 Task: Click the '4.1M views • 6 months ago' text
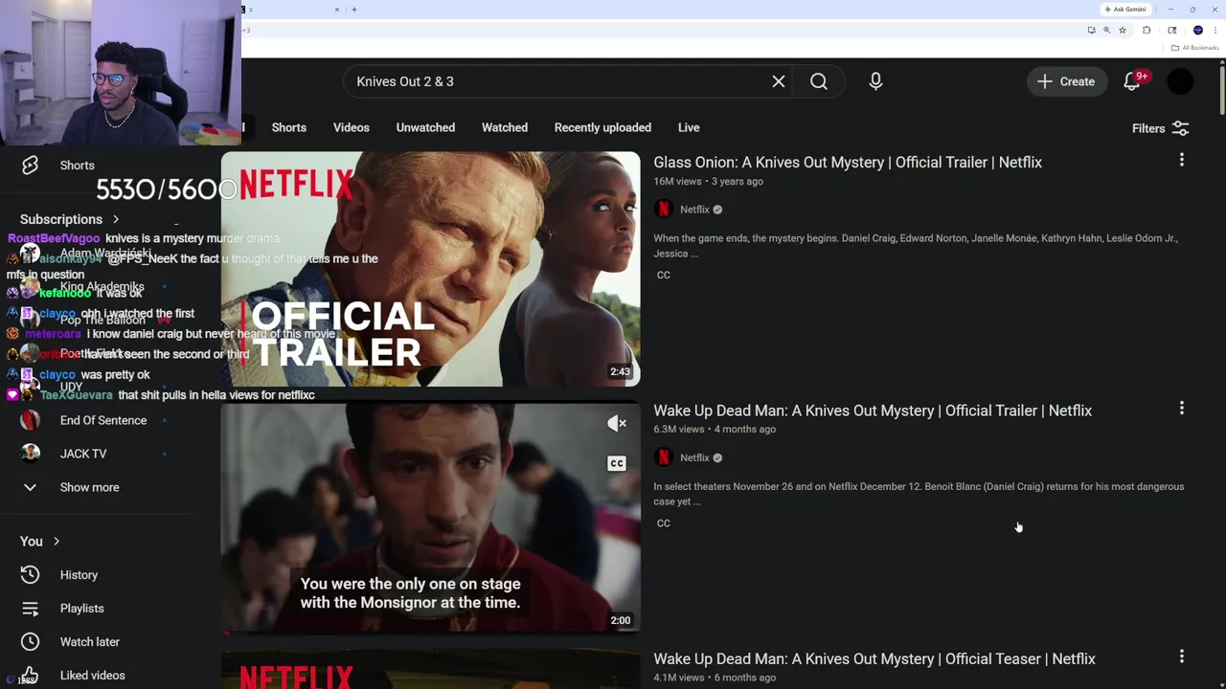pyautogui.click(x=715, y=678)
